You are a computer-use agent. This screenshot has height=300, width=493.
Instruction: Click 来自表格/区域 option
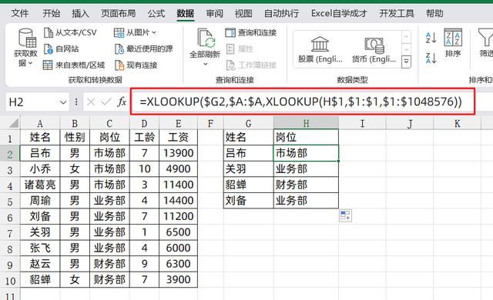point(74,65)
